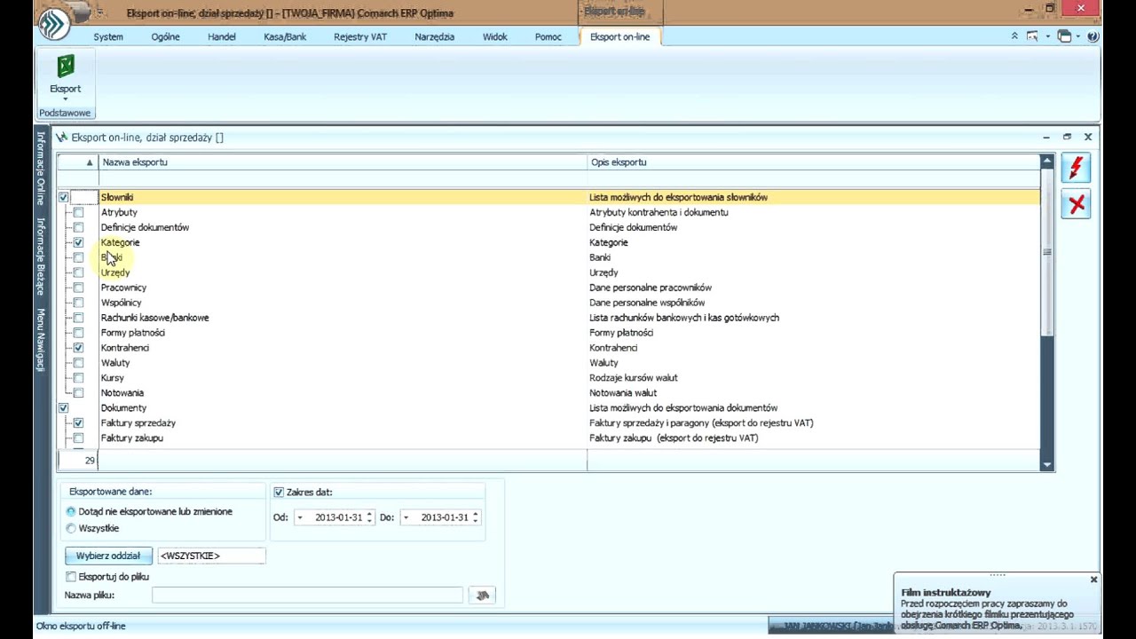Select the Notowania row
Viewport: 1136px width, 639px height.
click(548, 393)
